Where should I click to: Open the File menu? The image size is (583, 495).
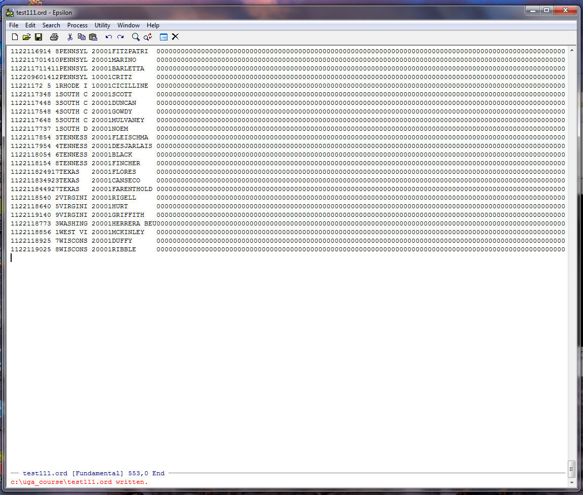[x=14, y=25]
